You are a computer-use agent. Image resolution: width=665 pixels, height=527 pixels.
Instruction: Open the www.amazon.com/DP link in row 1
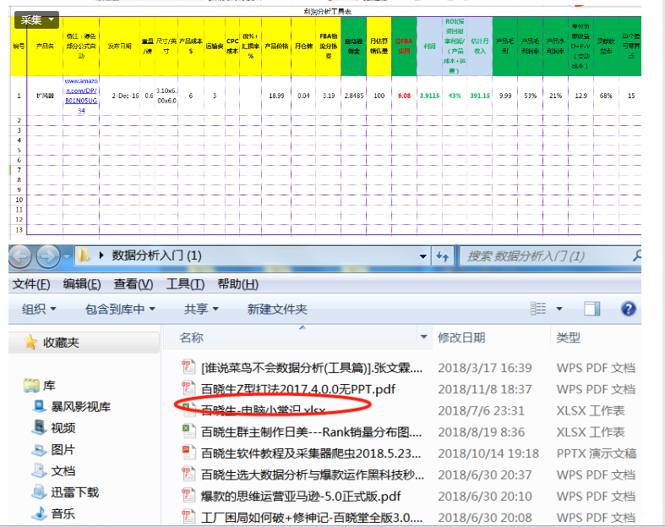[81, 96]
